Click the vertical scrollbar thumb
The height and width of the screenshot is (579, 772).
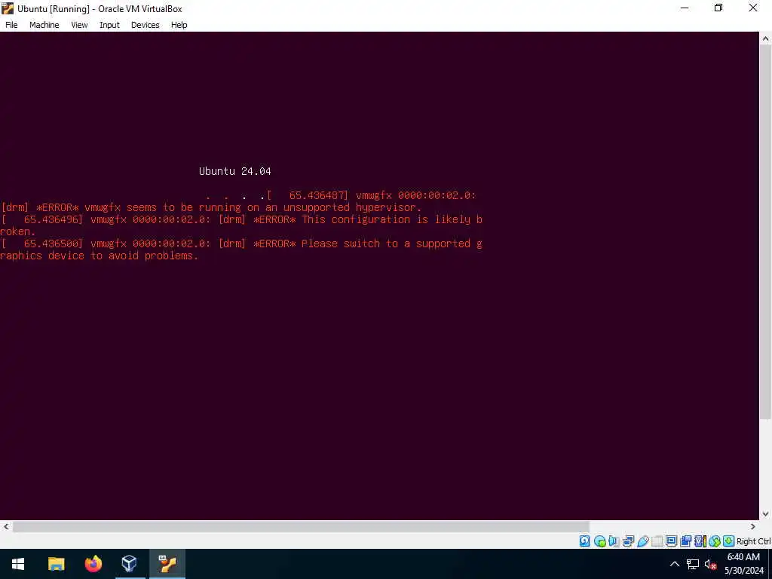pyautogui.click(x=766, y=232)
